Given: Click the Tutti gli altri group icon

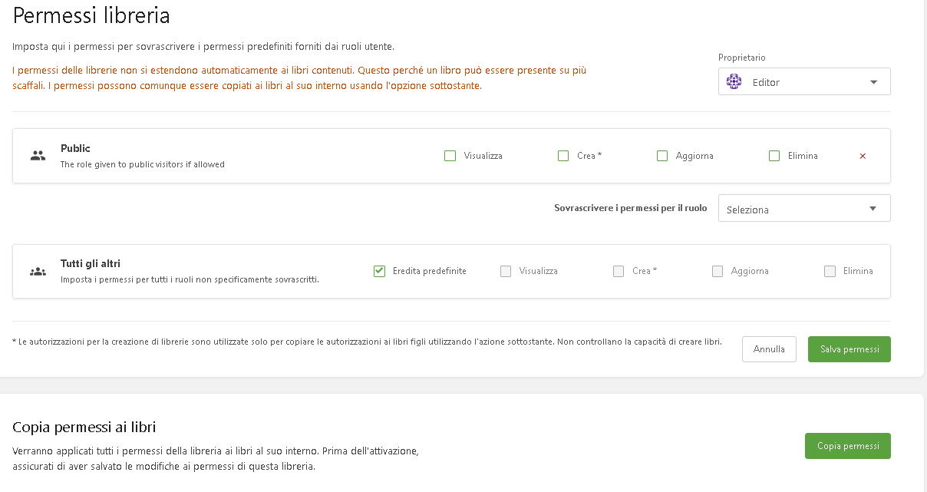Looking at the screenshot, I should (x=38, y=271).
